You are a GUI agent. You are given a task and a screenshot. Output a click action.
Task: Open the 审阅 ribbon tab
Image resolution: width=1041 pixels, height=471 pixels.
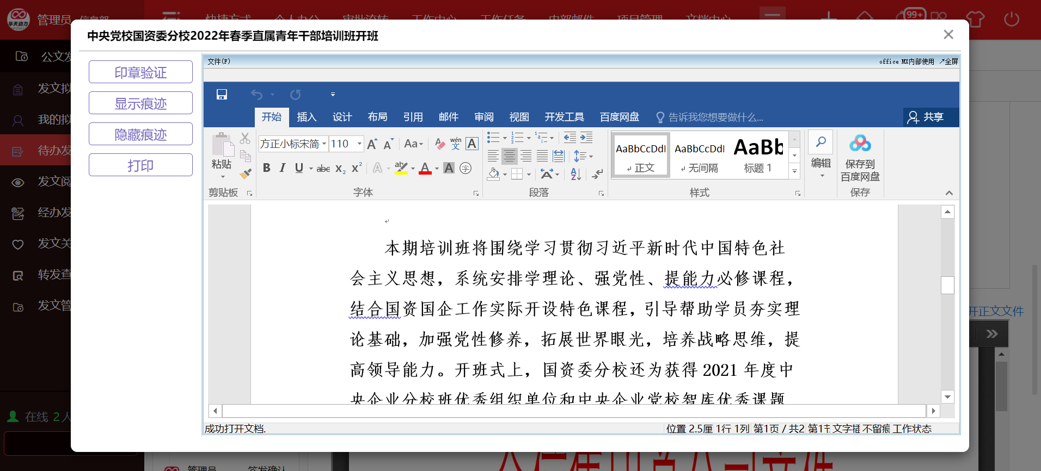click(483, 117)
